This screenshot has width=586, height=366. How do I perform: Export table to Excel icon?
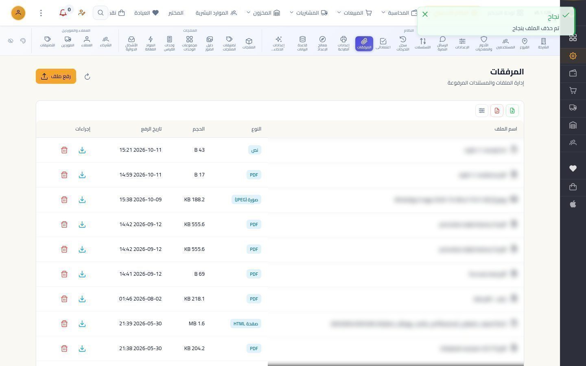coord(512,111)
